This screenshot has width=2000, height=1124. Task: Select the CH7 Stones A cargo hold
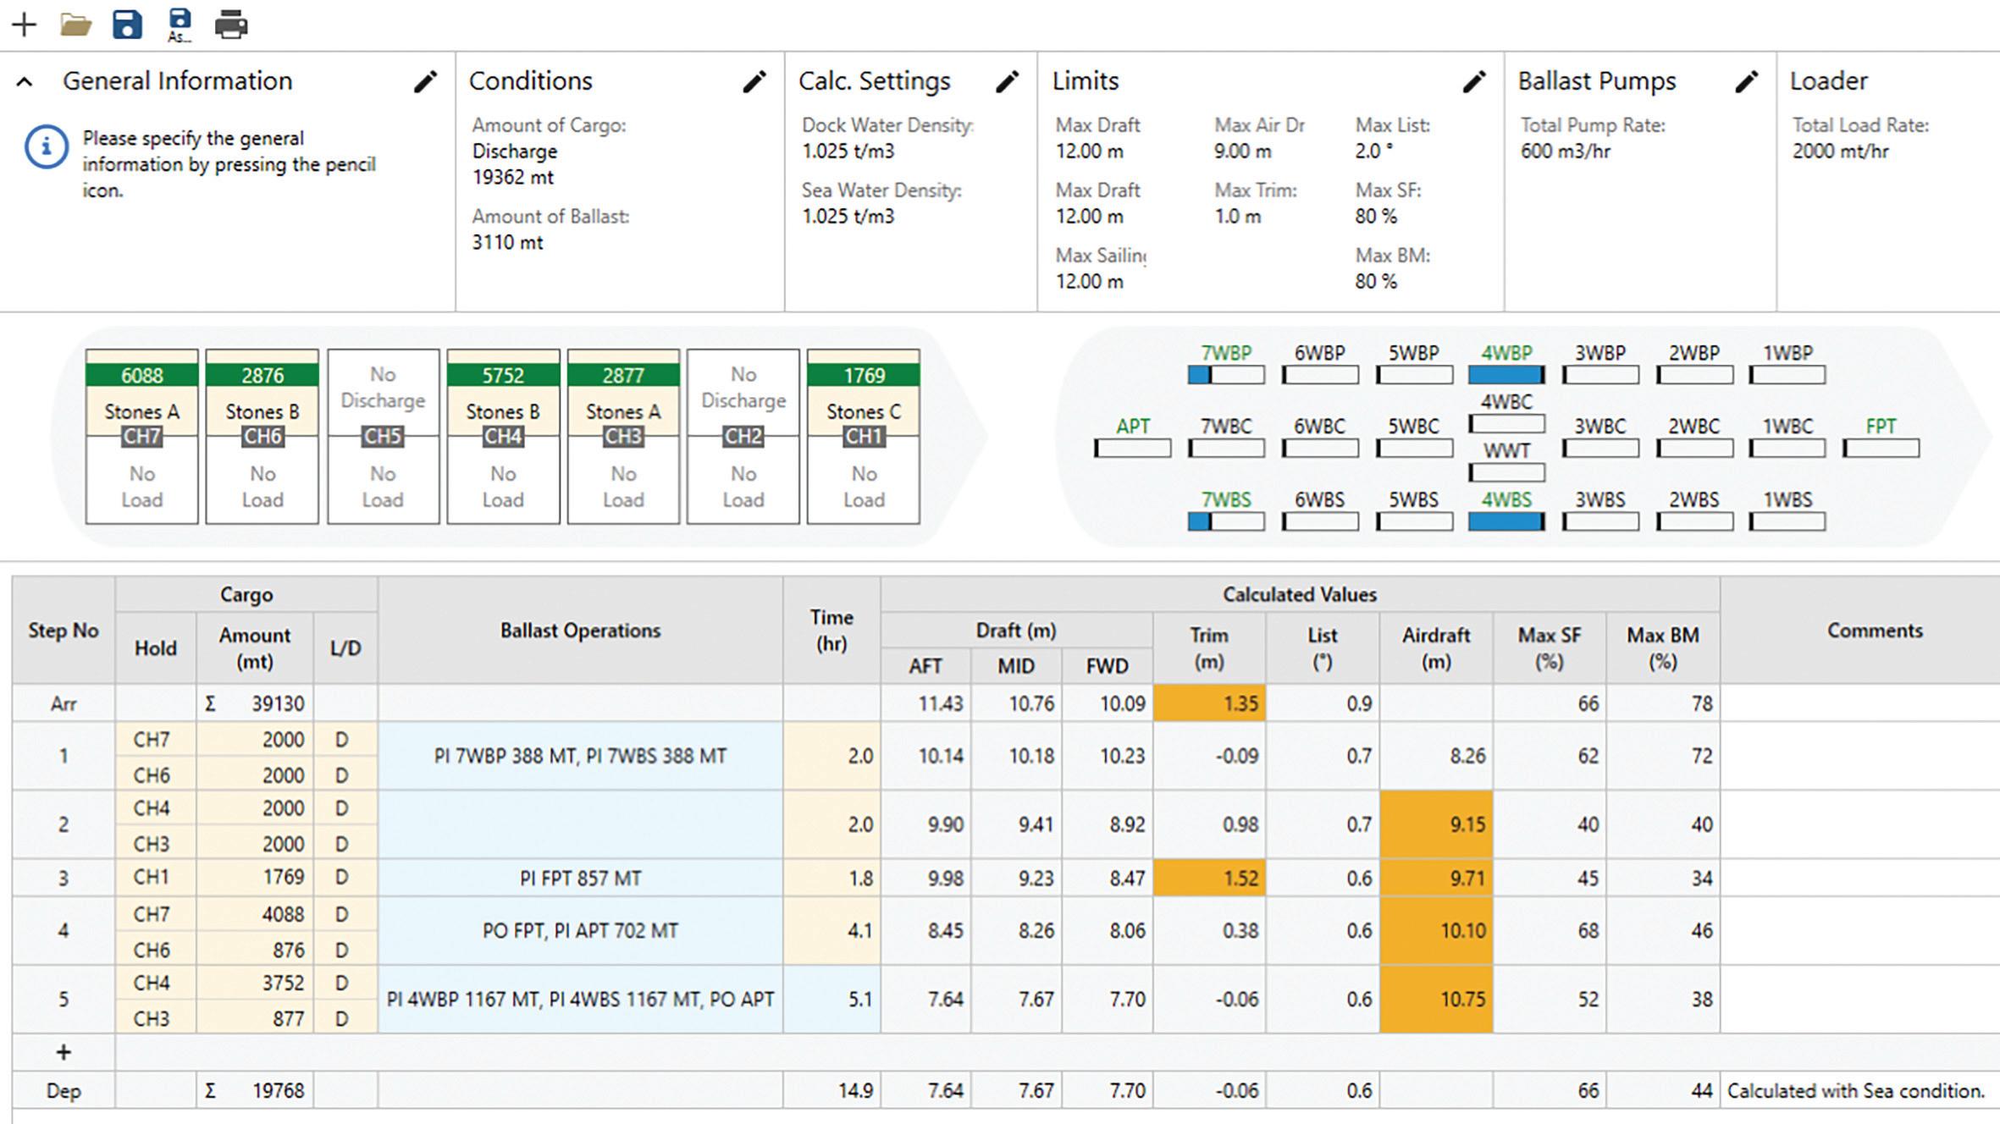pos(141,411)
